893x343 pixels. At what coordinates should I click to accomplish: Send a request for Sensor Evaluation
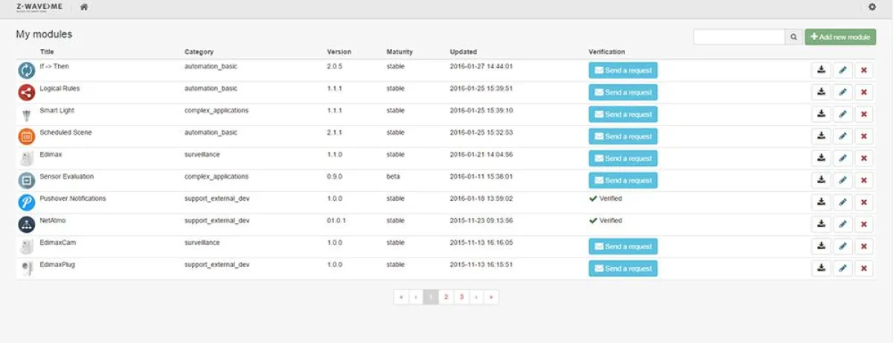(x=623, y=180)
